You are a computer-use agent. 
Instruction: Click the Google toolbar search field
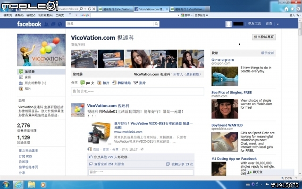134,15
